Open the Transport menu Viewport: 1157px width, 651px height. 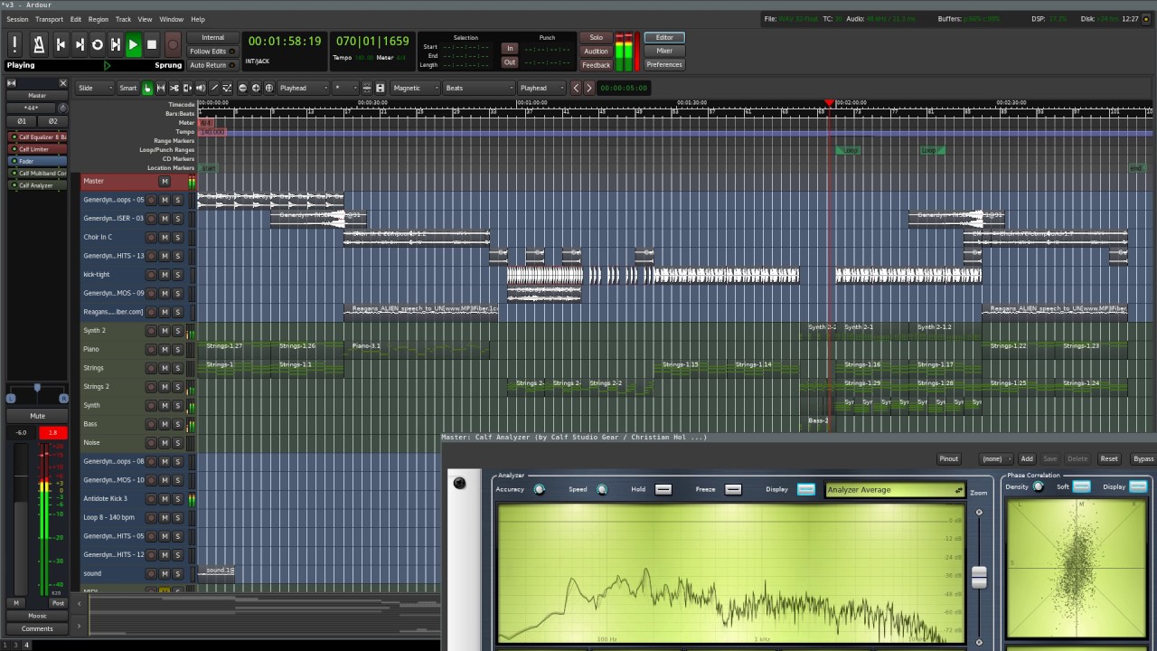(x=49, y=19)
